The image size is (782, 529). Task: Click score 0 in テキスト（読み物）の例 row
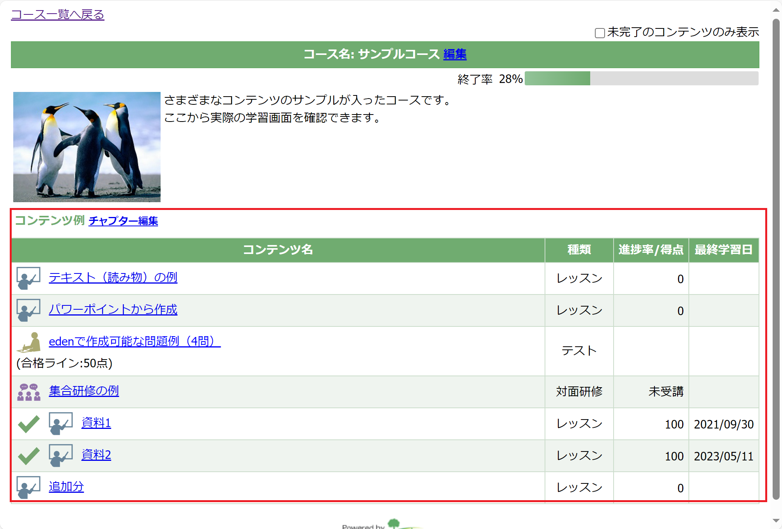(680, 279)
